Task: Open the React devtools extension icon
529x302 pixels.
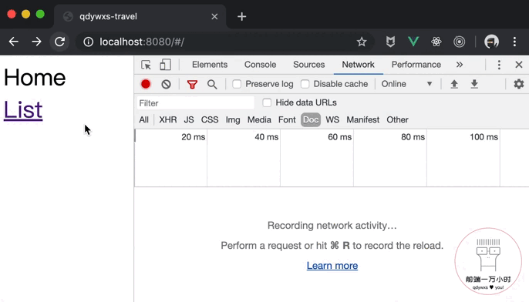Action: pyautogui.click(x=436, y=42)
